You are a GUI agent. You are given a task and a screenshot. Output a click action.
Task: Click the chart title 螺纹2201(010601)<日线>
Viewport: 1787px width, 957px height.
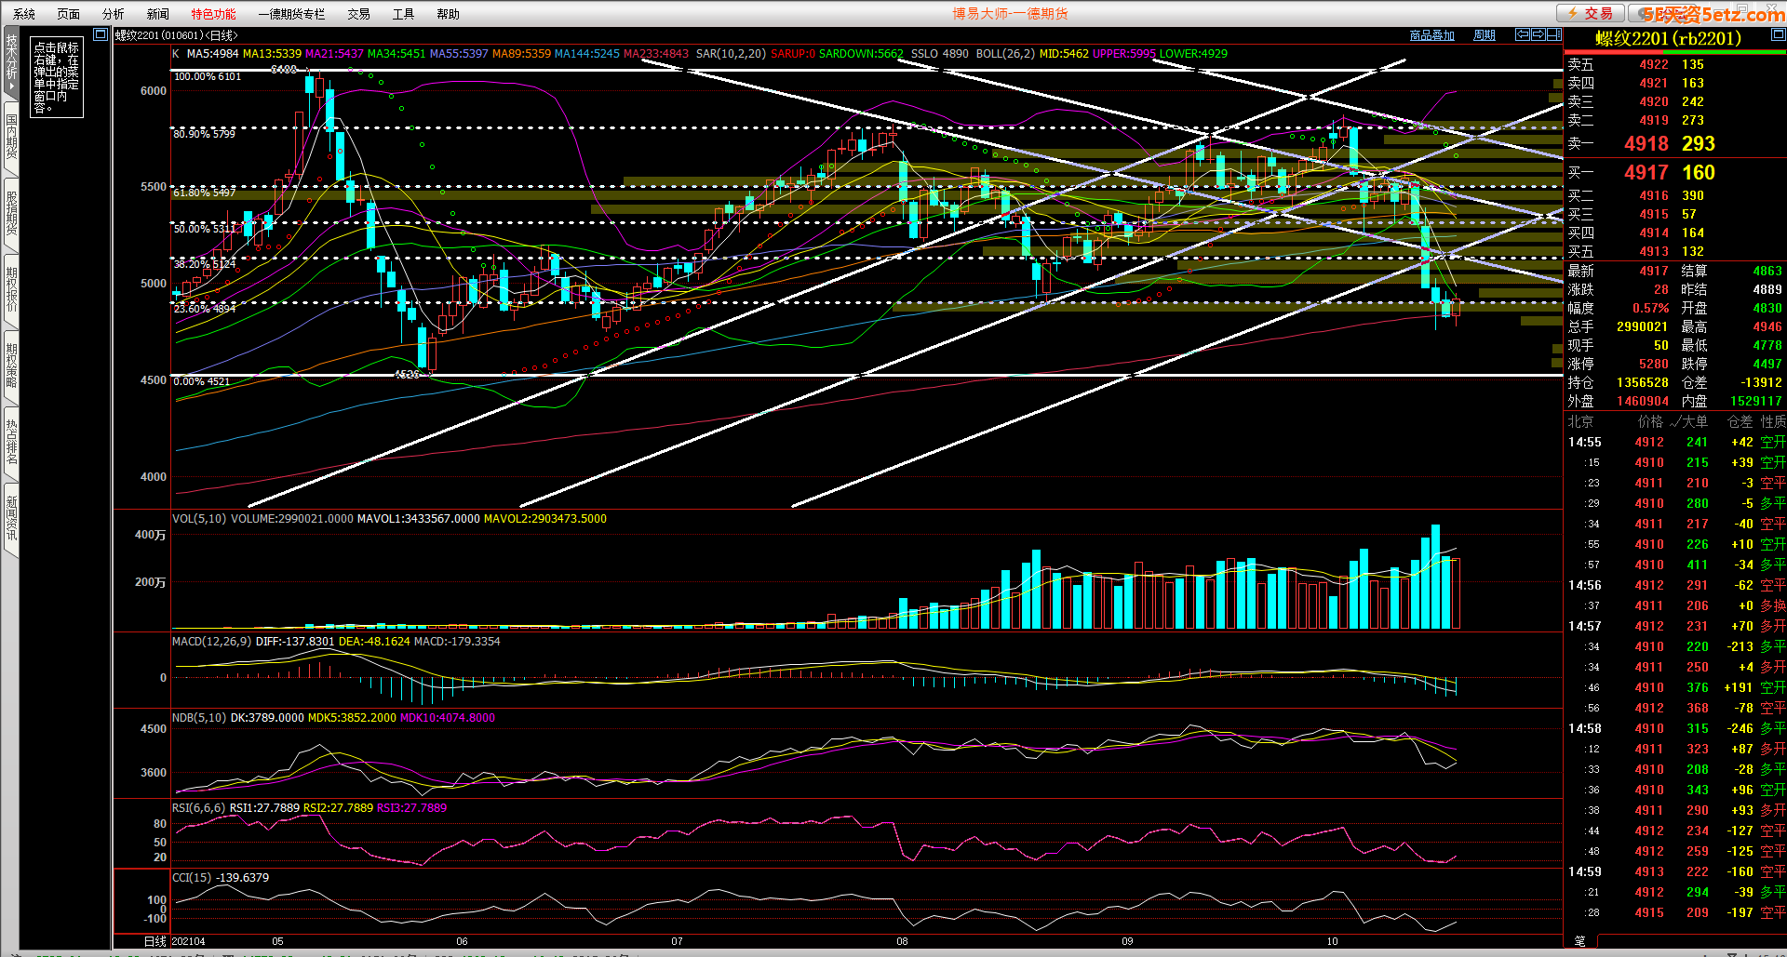[176, 35]
